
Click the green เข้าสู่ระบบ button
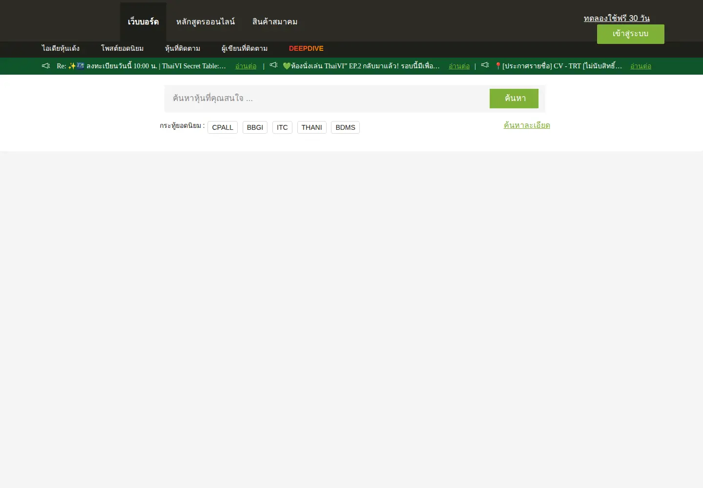click(631, 34)
